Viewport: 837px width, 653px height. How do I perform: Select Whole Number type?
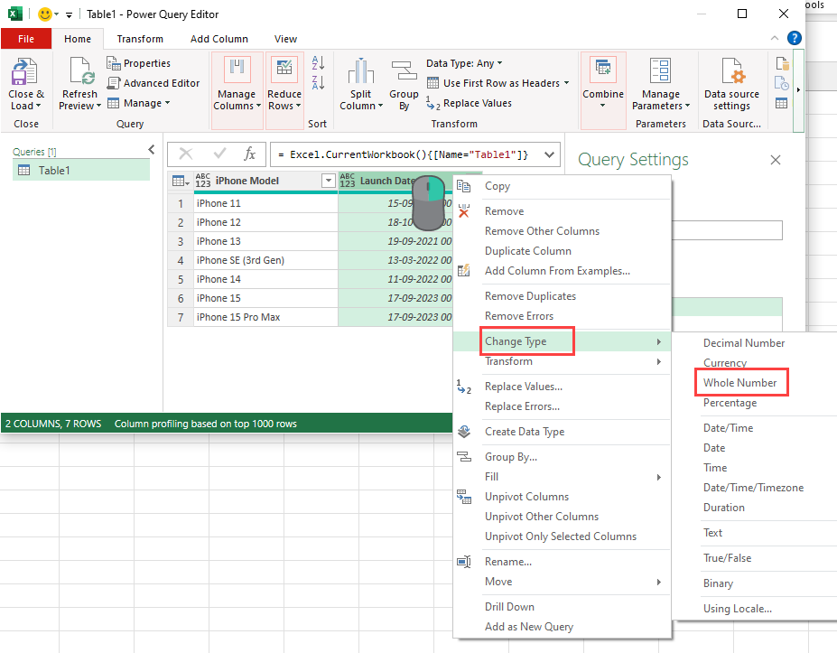click(x=739, y=383)
